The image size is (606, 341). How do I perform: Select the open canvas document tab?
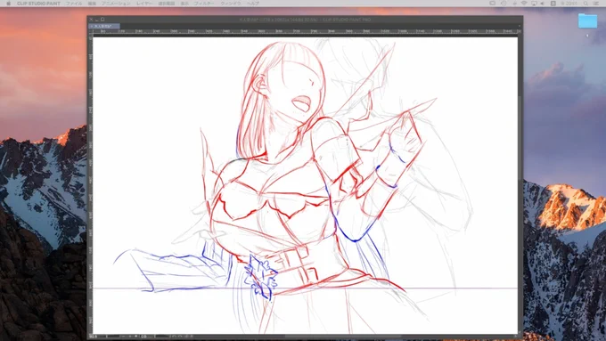105,26
